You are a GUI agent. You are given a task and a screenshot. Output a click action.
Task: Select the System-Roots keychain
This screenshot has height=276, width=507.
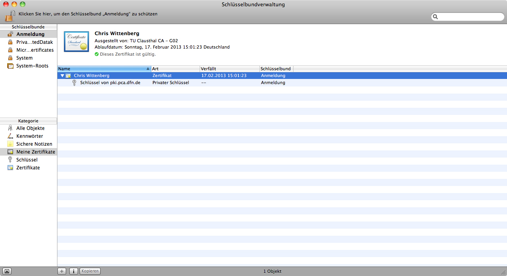click(32, 66)
